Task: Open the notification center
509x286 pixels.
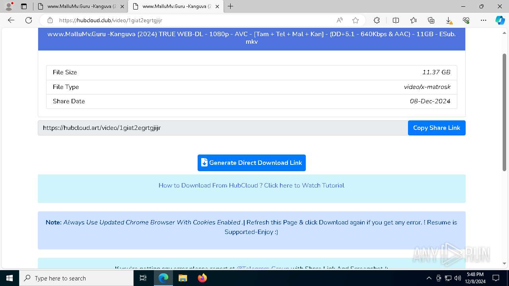Action: [x=496, y=278]
